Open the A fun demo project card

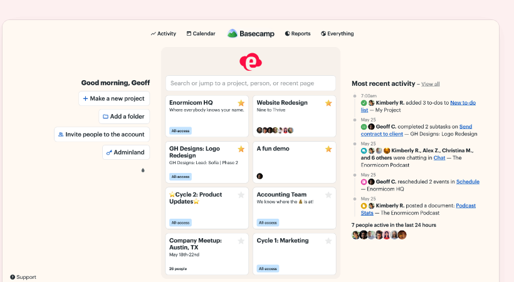[295, 162]
